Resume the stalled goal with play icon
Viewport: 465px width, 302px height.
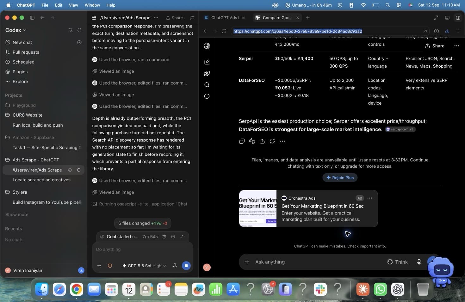[173, 237]
